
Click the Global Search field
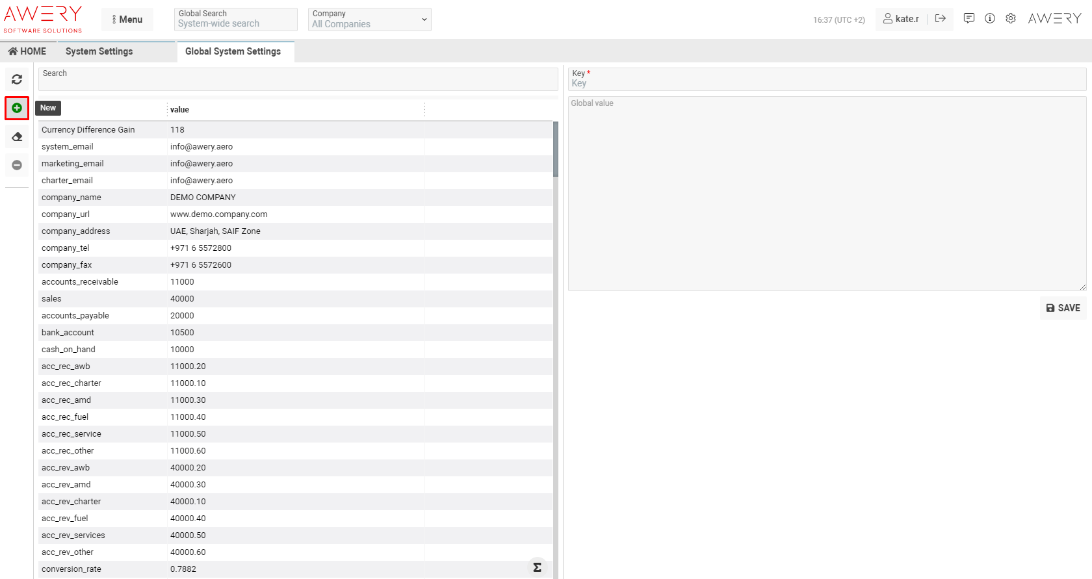235,23
